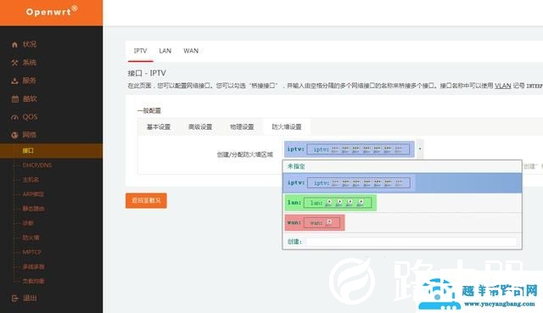Switch to the LAN interface tab
The image size is (543, 313).
coord(165,51)
